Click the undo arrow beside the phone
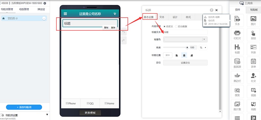261x120 pixels. (x=124, y=32)
